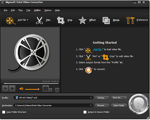Click the window resize grip corner

click(148, 118)
